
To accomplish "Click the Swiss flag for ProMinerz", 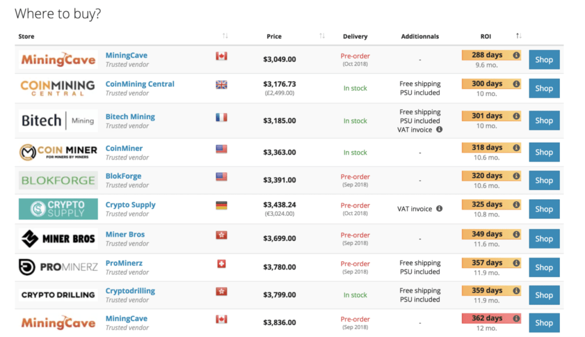I will coord(221,264).
